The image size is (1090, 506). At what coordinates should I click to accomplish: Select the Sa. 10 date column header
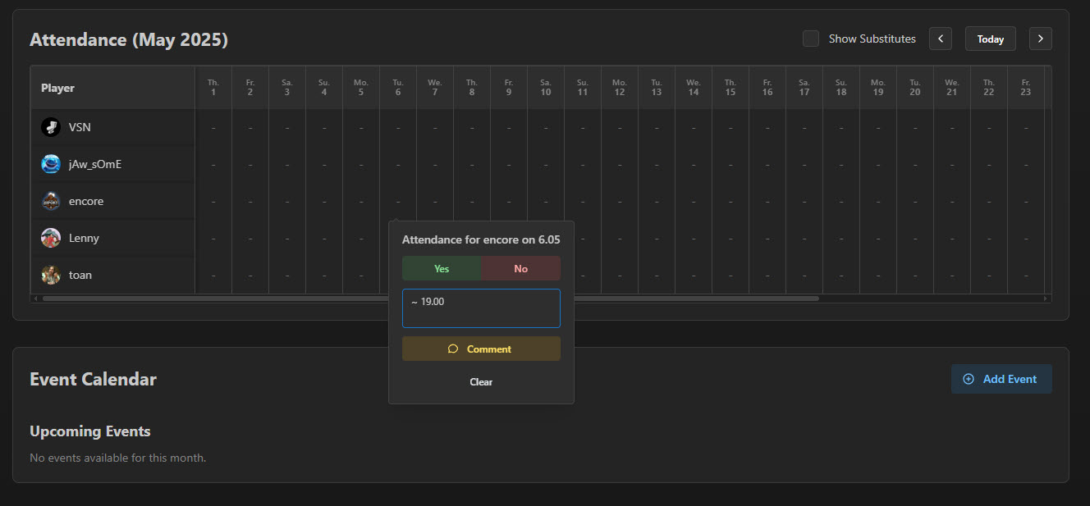546,88
